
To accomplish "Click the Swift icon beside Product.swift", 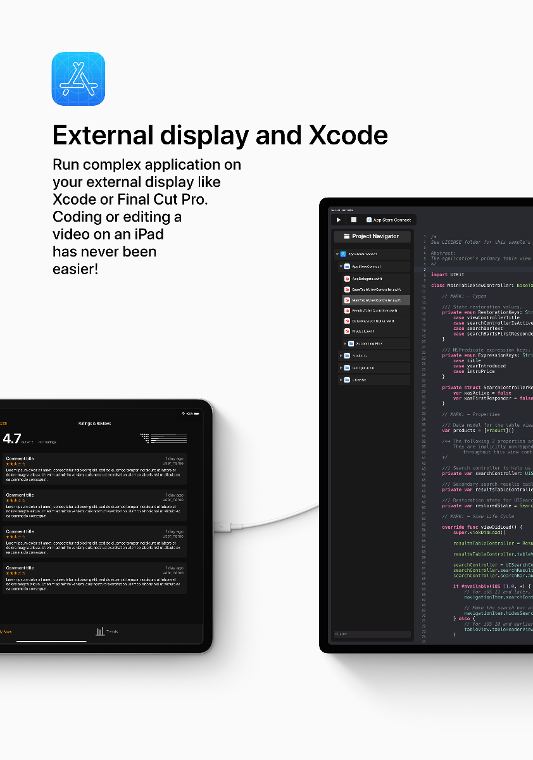I will pos(347,331).
